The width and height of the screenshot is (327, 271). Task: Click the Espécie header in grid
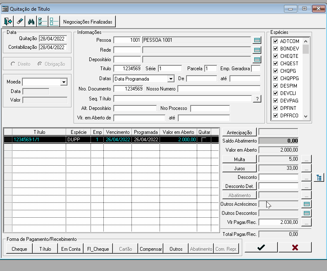[x=79, y=132]
